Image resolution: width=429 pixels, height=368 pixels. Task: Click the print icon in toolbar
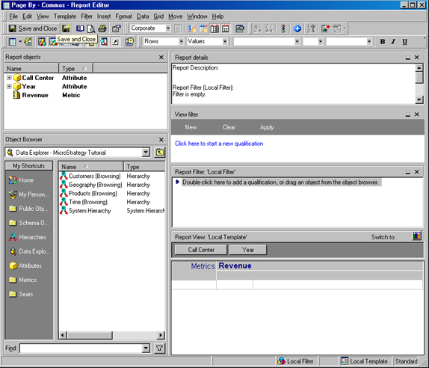102,28
